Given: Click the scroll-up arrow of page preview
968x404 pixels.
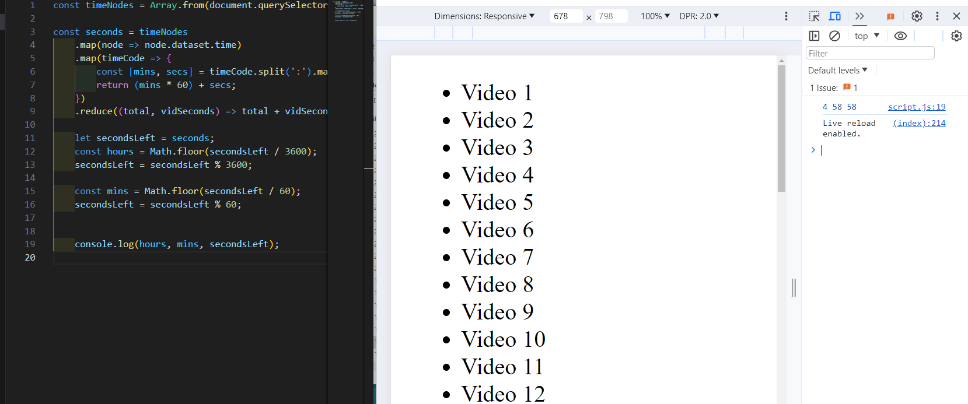Looking at the screenshot, I should [x=781, y=60].
